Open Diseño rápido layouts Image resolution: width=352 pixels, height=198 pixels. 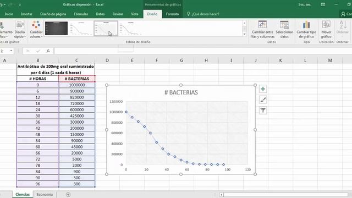[20, 29]
